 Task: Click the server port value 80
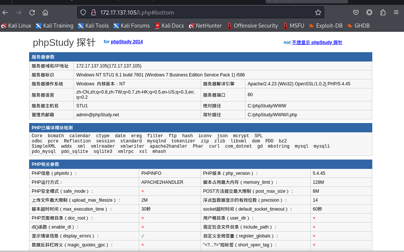pos(250,95)
